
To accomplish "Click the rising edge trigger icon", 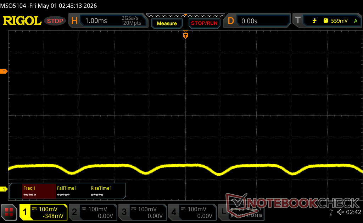I will click(314, 21).
